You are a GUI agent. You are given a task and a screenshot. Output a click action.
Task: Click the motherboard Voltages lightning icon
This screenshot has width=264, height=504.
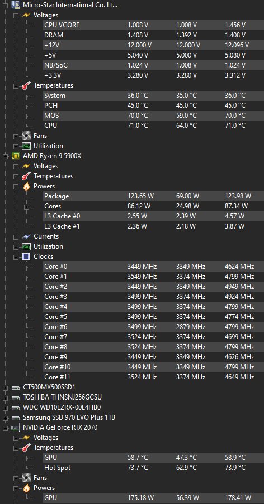26,15
